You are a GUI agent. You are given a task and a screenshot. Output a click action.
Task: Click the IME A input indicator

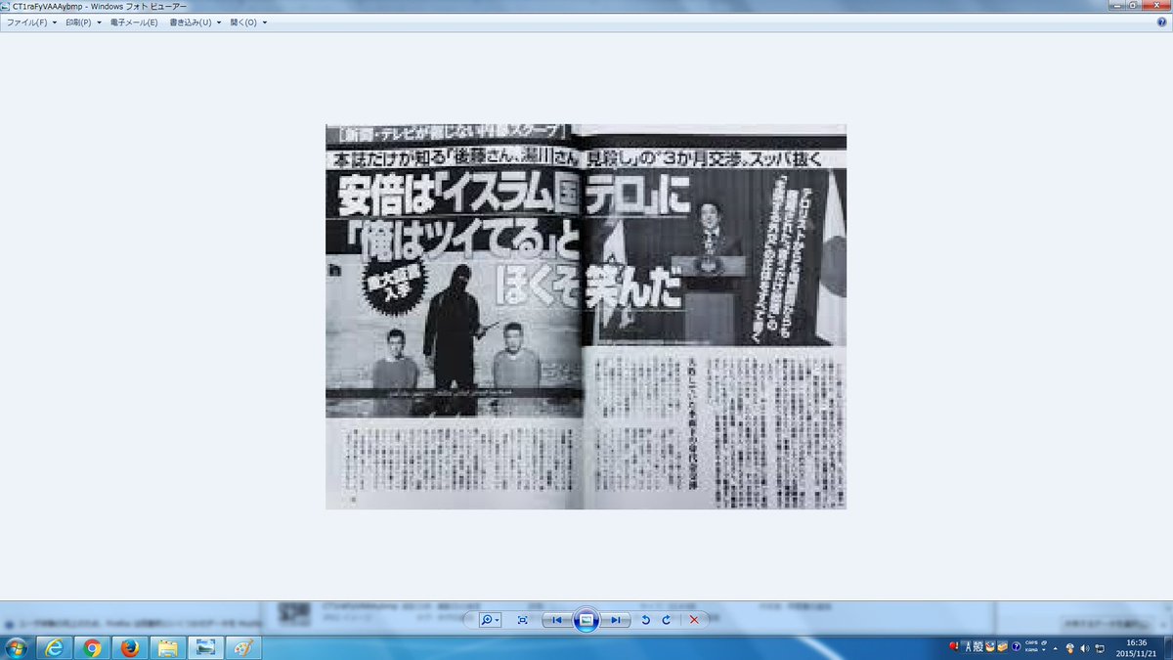(x=968, y=646)
